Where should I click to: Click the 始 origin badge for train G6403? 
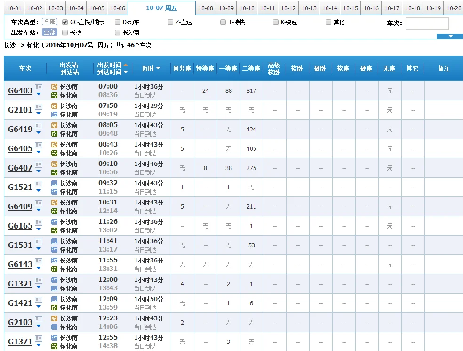tap(54, 87)
